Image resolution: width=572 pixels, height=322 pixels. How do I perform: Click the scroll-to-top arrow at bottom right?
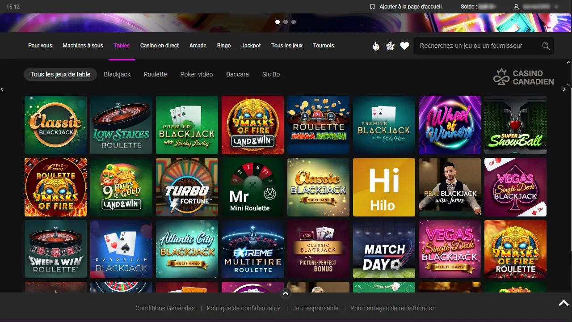coord(564,303)
